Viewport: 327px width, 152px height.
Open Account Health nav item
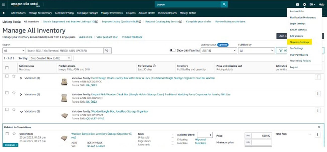click(147, 13)
